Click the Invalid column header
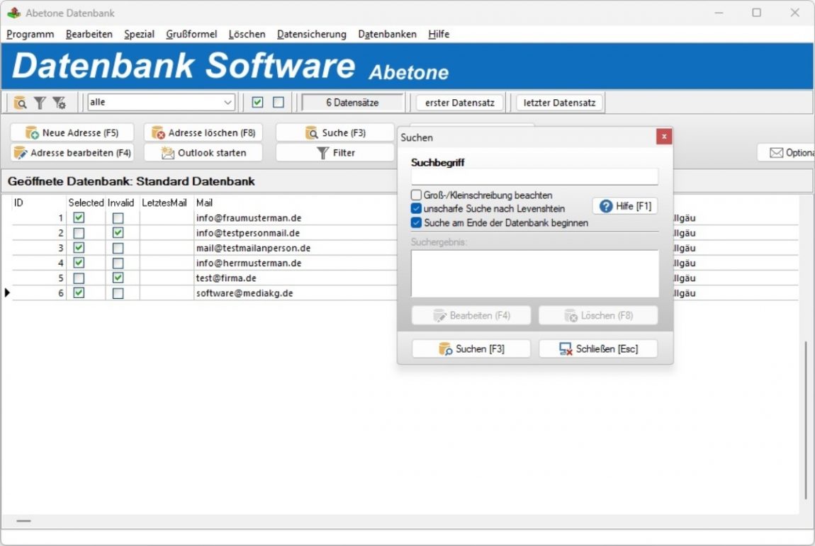This screenshot has width=815, height=546. (121, 203)
